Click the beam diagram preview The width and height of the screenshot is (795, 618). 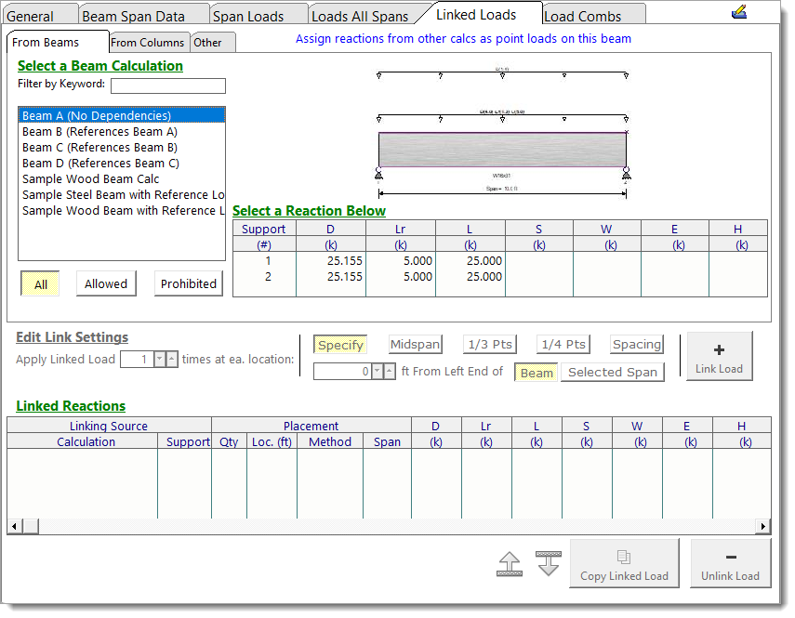502,132
